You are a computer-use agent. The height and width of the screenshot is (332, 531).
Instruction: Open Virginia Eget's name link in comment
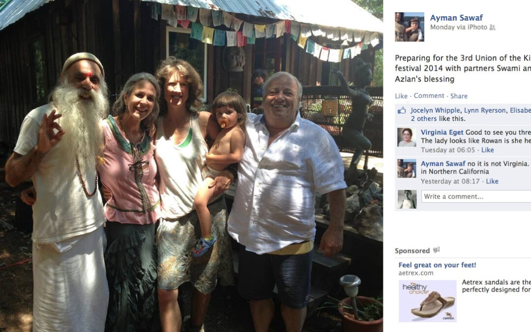[442, 132]
